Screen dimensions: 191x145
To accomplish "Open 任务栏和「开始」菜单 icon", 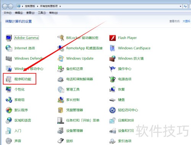I will (x=61, y=120).
